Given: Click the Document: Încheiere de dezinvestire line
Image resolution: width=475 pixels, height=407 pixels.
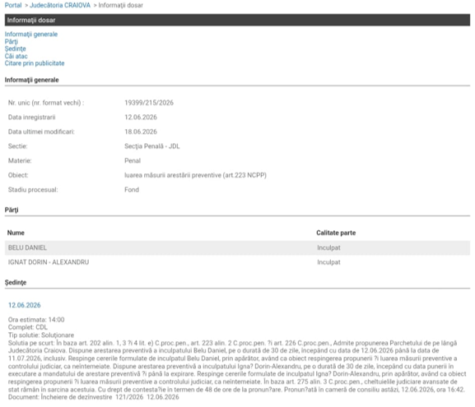Looking at the screenshot, I should [x=94, y=396].
